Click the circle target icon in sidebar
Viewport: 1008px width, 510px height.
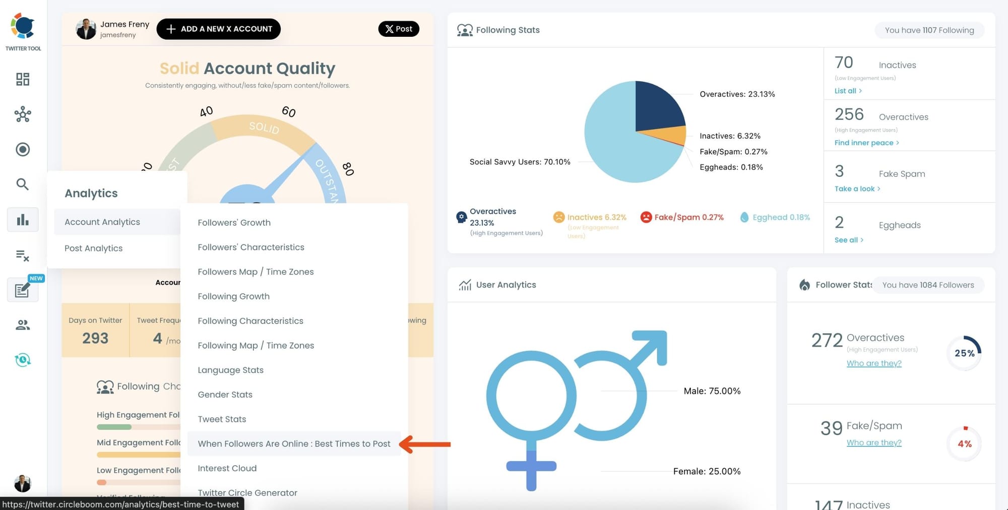coord(22,150)
